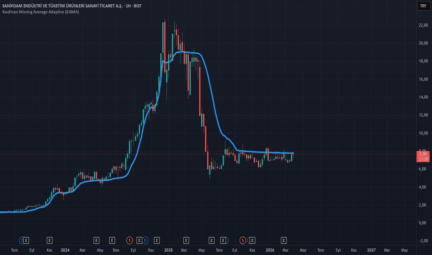Viewport: 432px width, 255px height.
Task: Click the 2024 year label on time axis
Action: tap(65, 250)
